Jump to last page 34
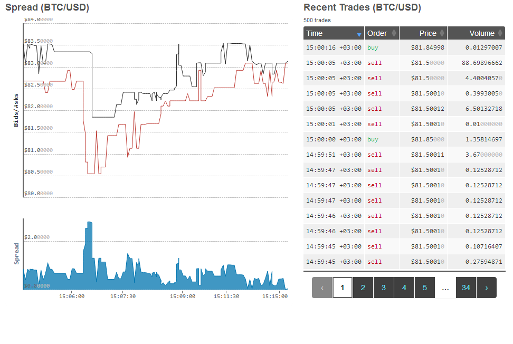The image size is (513, 344). 465,288
